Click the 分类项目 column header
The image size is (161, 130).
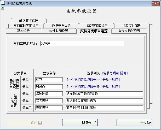click(20, 73)
